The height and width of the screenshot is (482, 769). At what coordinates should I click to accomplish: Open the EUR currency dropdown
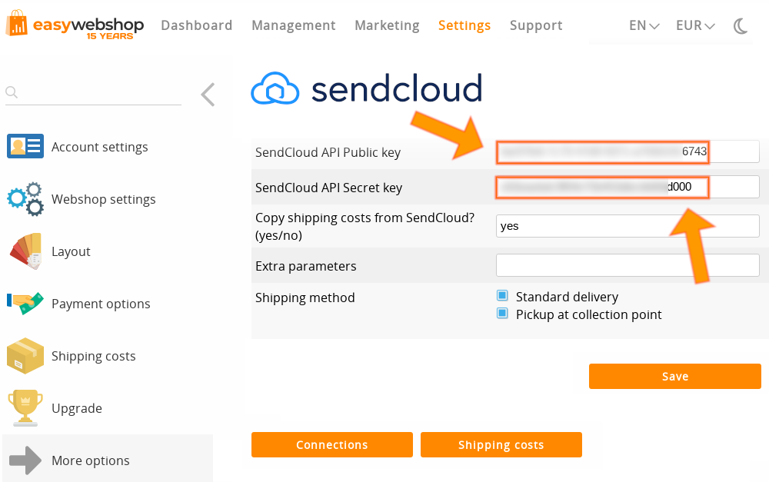pyautogui.click(x=694, y=25)
